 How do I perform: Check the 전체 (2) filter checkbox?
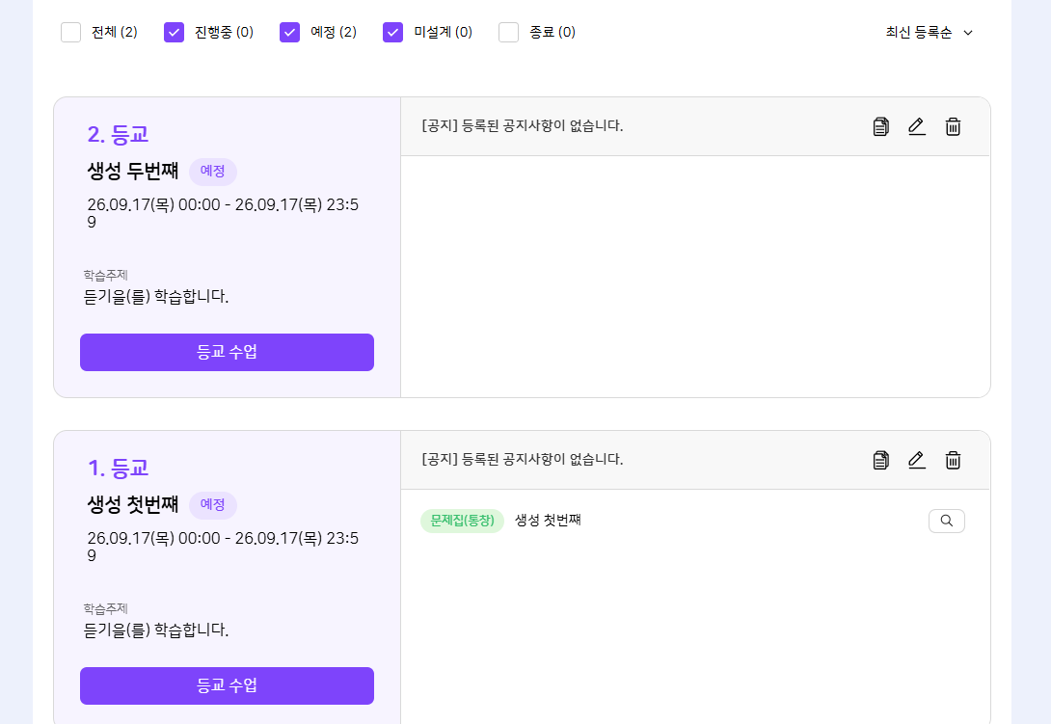click(71, 32)
